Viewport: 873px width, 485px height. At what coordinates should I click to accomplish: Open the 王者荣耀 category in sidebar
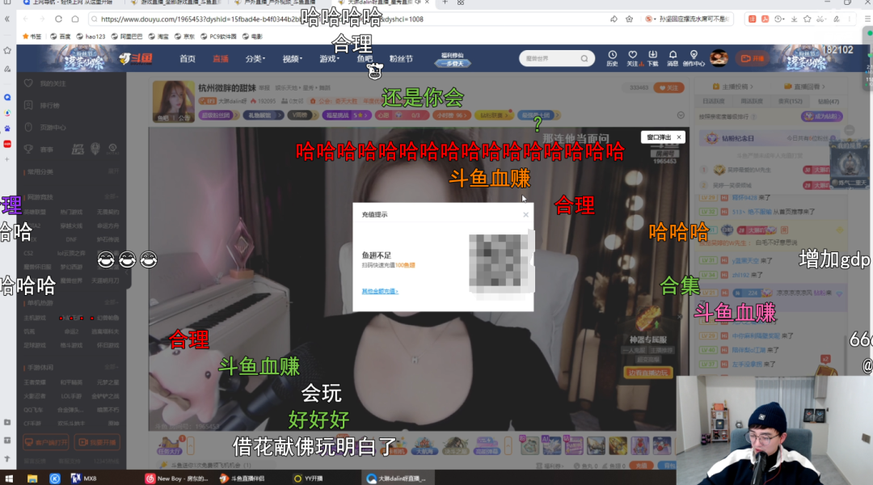point(35,382)
